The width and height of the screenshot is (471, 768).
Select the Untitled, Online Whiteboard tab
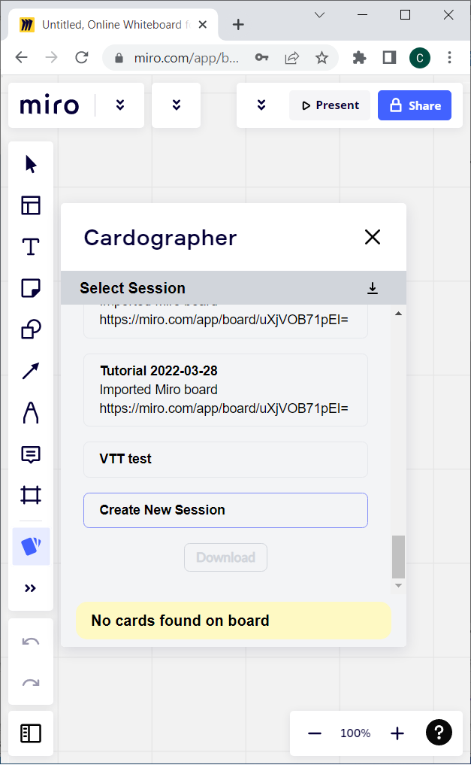coord(113,25)
